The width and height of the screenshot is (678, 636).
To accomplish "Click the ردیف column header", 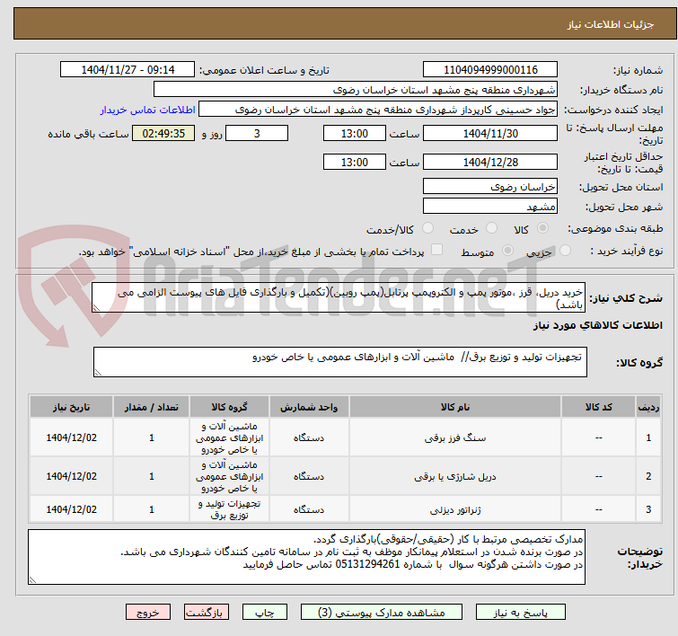I will (x=648, y=407).
